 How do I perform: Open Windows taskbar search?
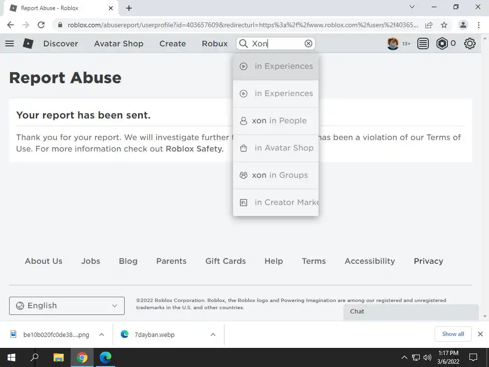(x=34, y=357)
